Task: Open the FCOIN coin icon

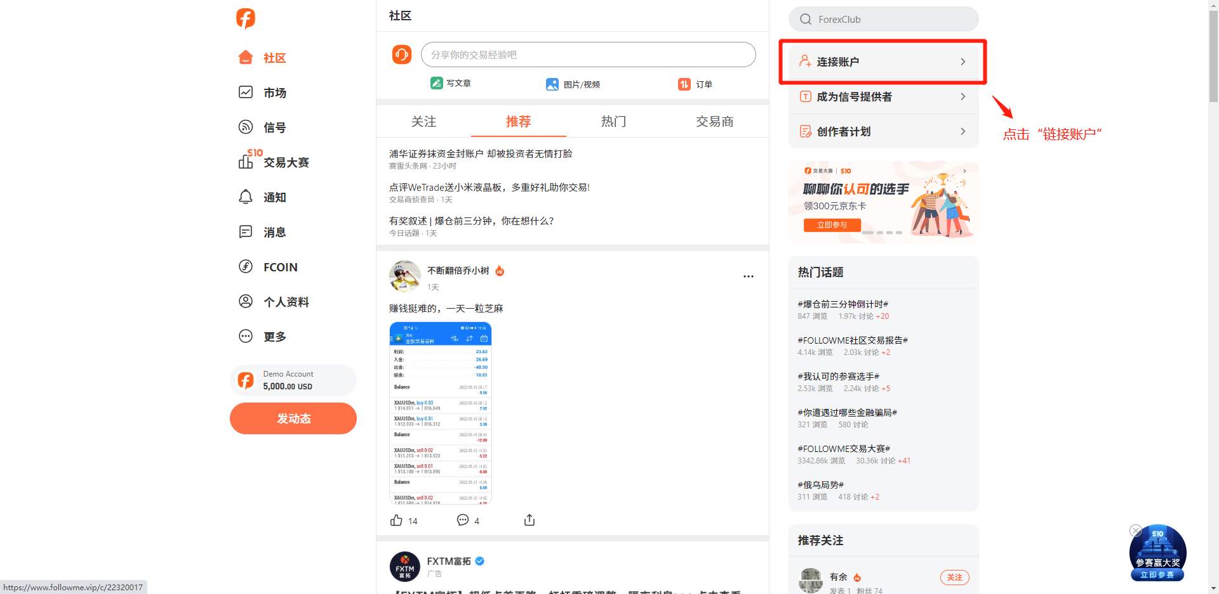Action: click(246, 266)
